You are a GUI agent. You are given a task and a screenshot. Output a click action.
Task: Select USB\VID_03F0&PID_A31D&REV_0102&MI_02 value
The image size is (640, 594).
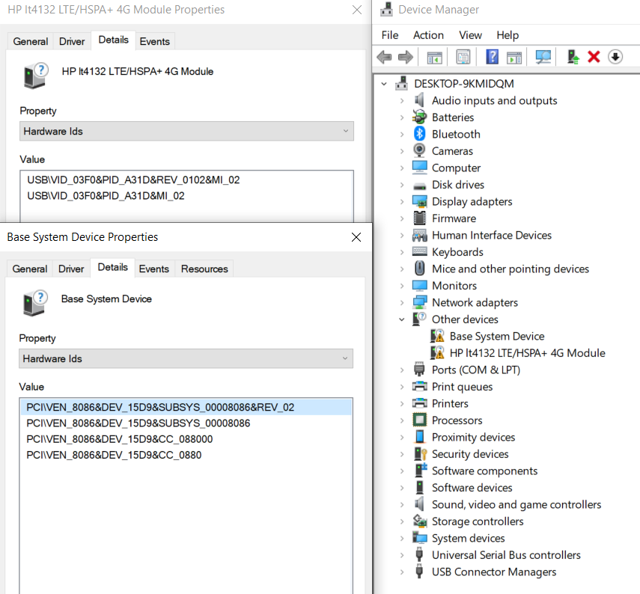[x=133, y=180]
